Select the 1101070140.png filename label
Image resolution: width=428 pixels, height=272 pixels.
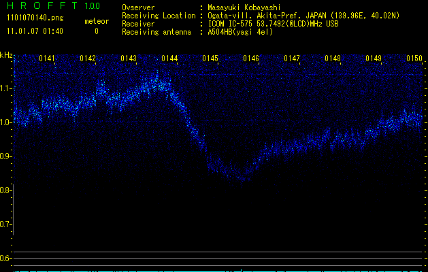34,18
